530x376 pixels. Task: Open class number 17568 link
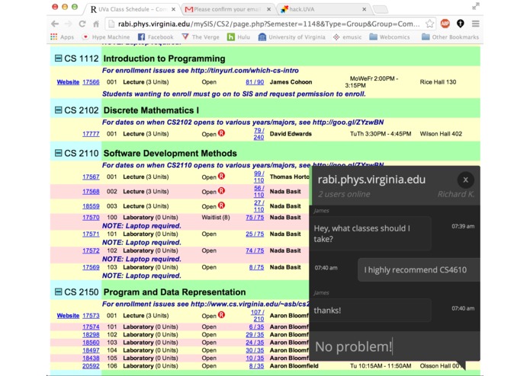(x=91, y=192)
